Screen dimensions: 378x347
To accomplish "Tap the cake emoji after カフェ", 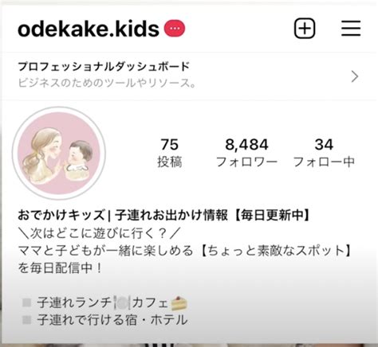I will (179, 303).
